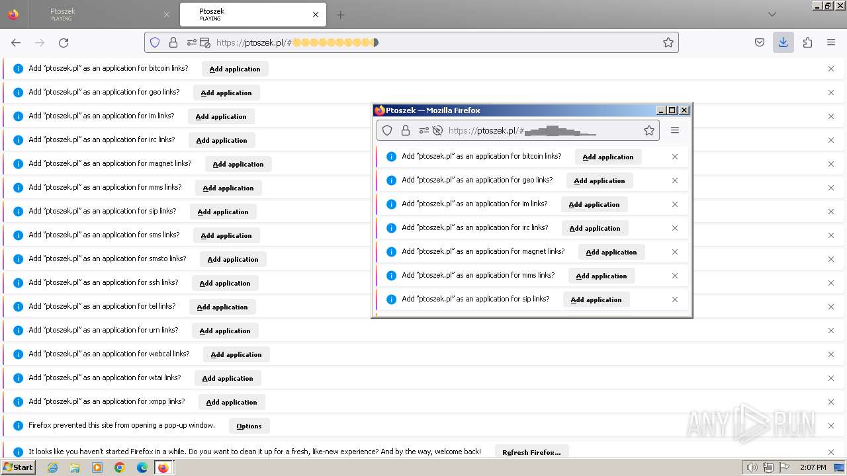Open pop-up blocked Options button

click(249, 426)
